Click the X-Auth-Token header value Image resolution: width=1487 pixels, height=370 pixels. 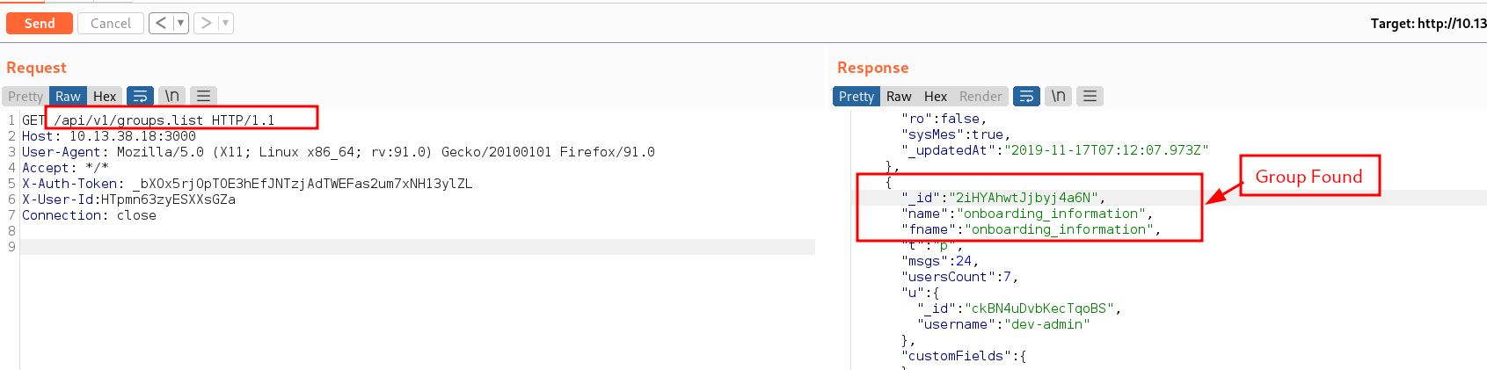point(303,184)
